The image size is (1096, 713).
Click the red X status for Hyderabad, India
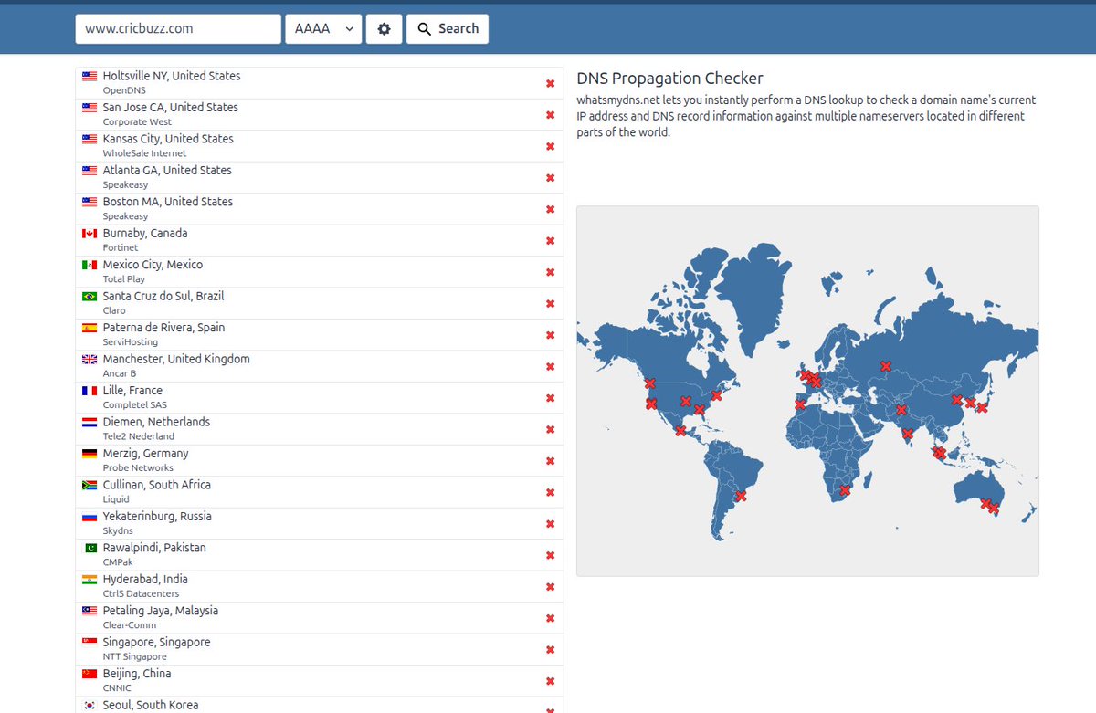click(x=550, y=587)
